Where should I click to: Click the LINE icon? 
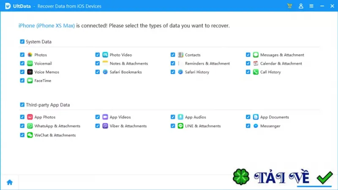pos(180,126)
